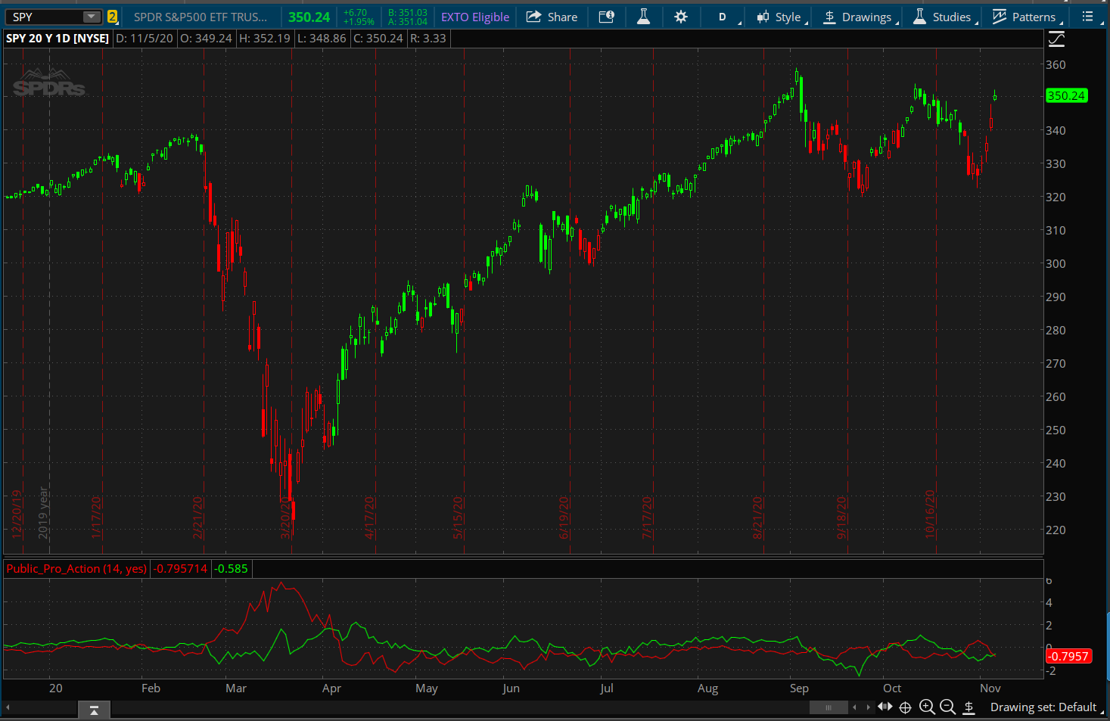Click the green 350.24 price bubble on axis
Screen dimensions: 1110x721
coord(1066,95)
